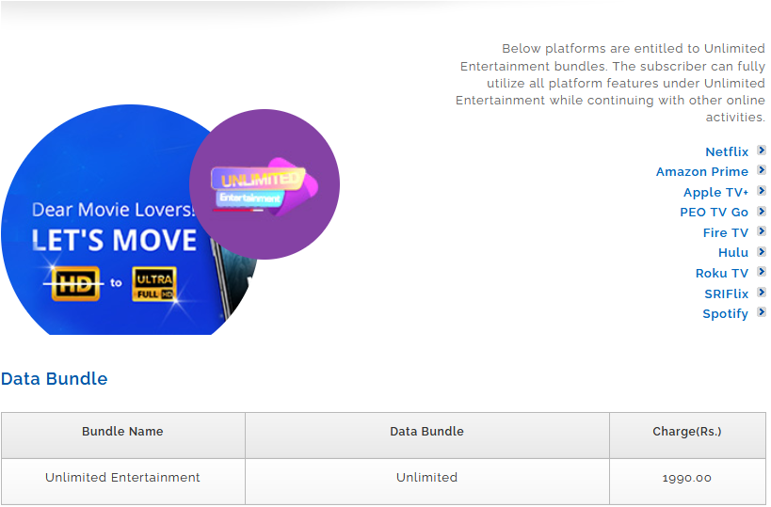Click the Charge(Rs.) column header
The width and height of the screenshot is (771, 507).
687,436
